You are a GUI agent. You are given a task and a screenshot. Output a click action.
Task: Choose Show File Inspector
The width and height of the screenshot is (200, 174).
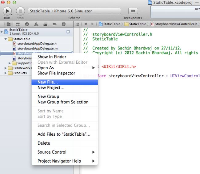[65, 73]
